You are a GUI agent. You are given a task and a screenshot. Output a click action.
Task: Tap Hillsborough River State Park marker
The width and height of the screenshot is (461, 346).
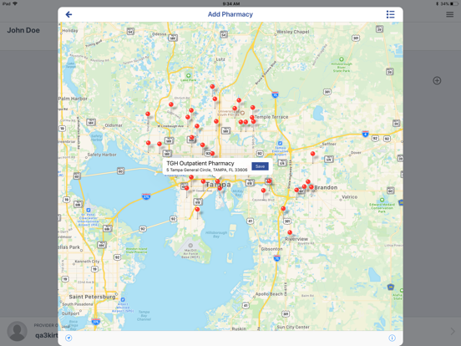342,59
